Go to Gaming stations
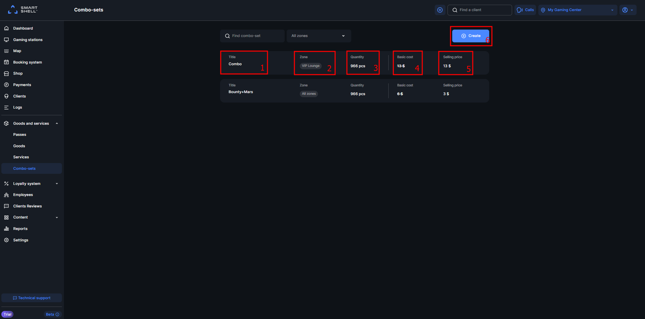The height and width of the screenshot is (319, 645). 28,40
